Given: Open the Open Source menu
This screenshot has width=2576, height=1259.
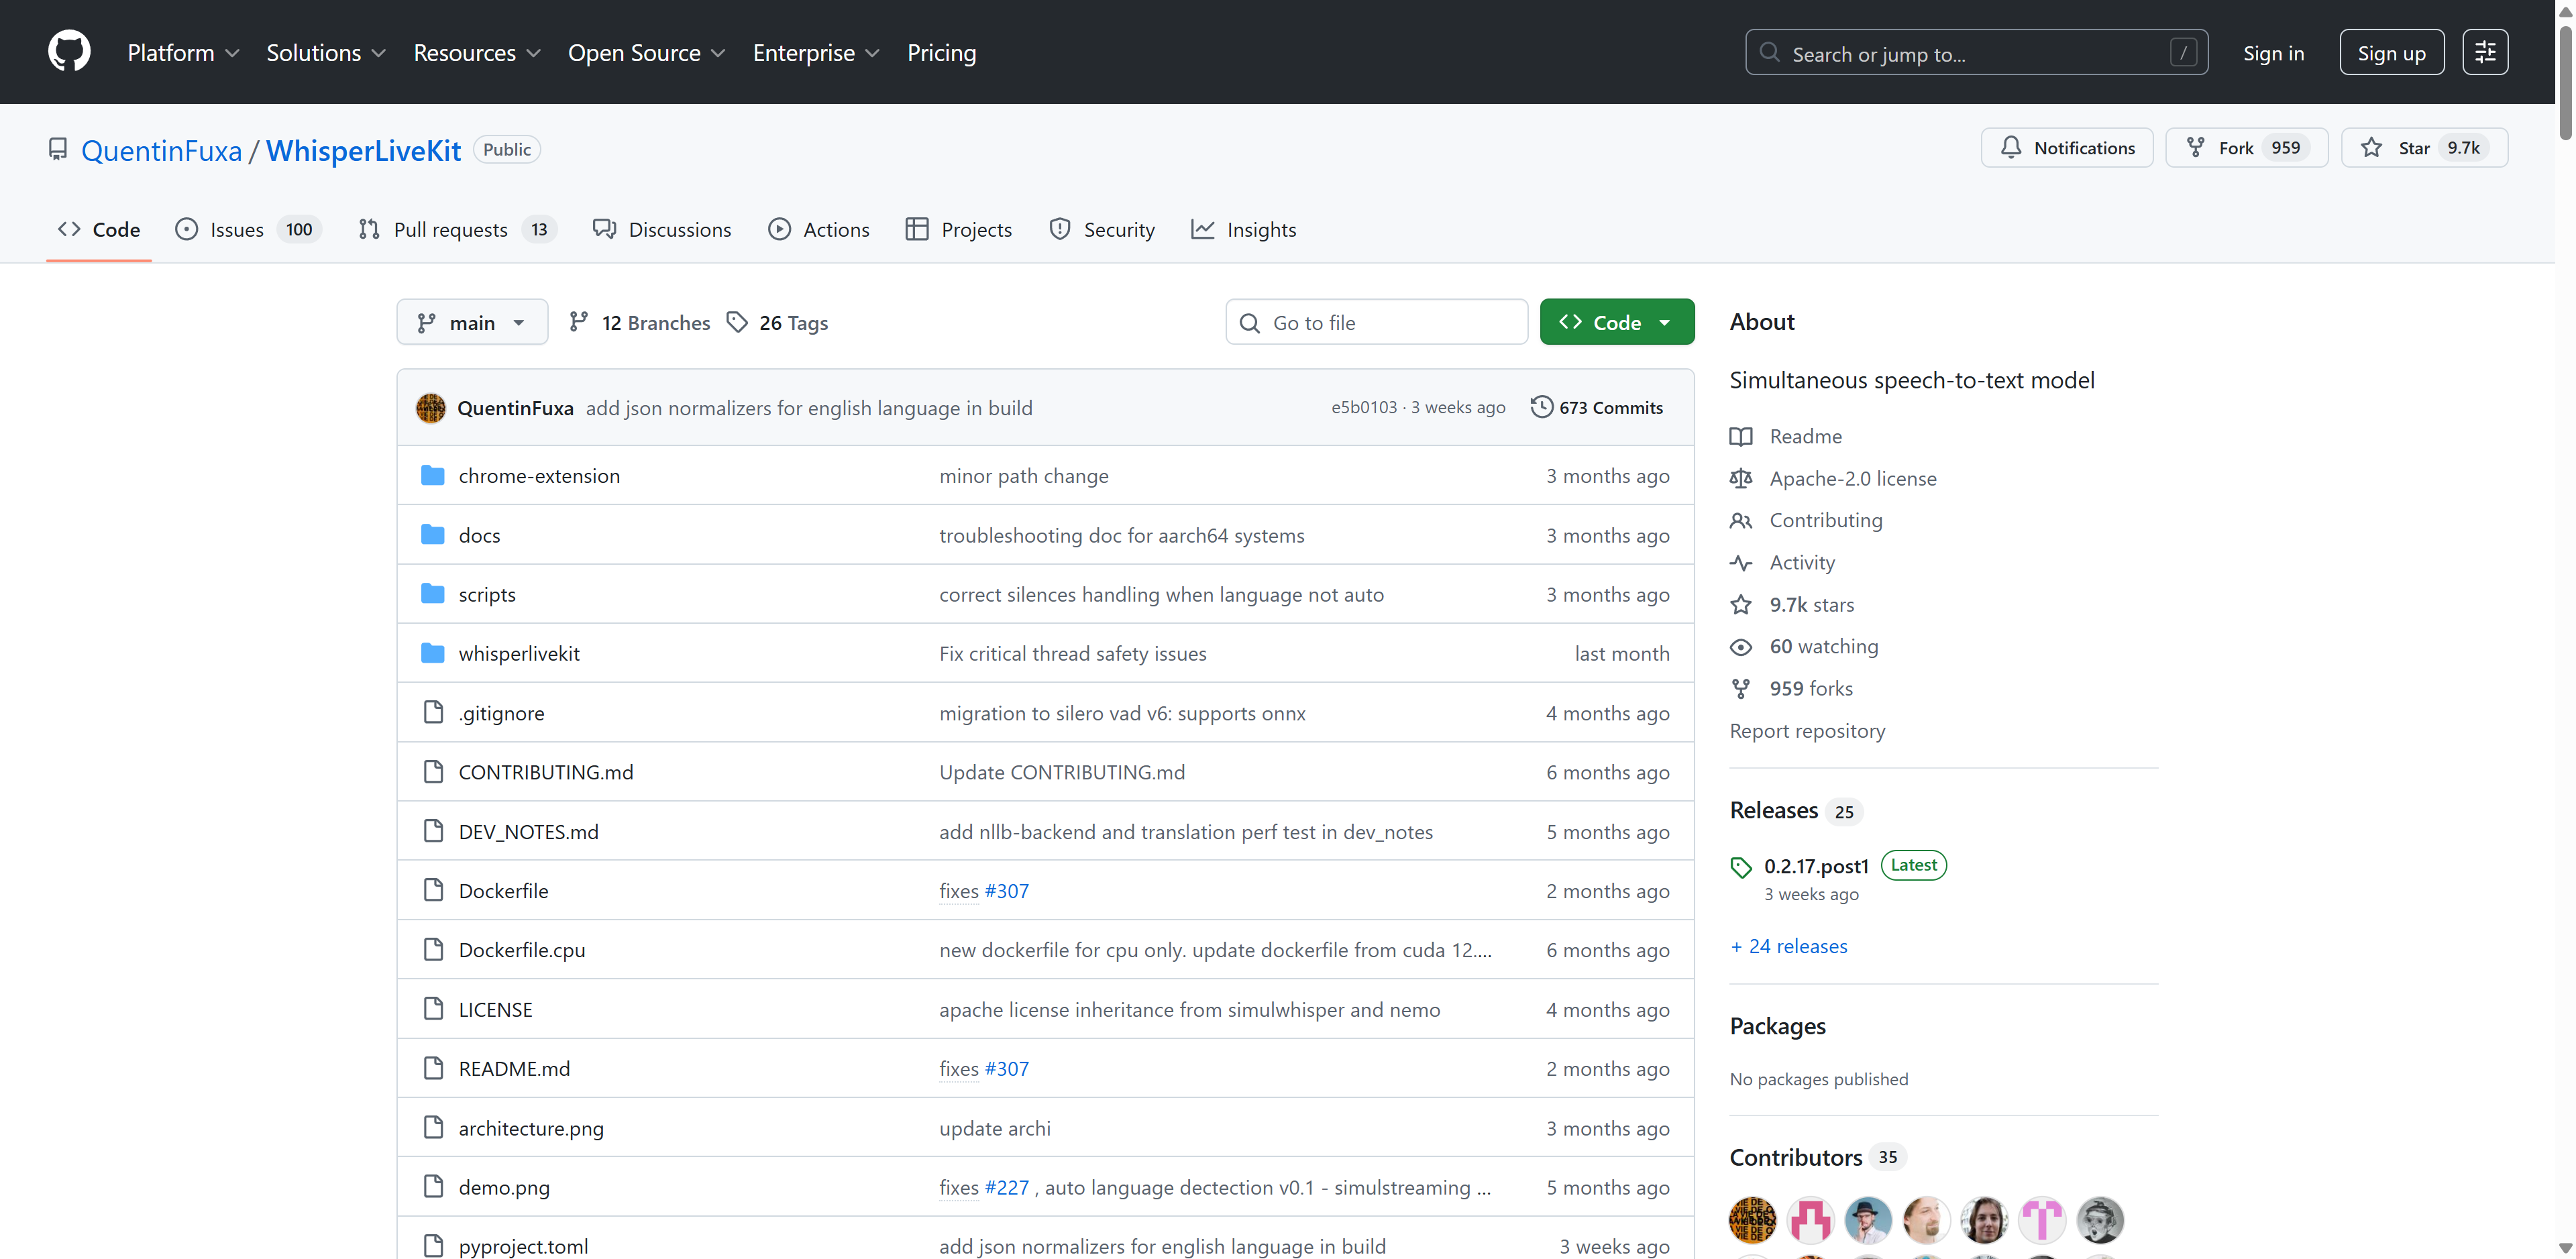Looking at the screenshot, I should coord(646,52).
